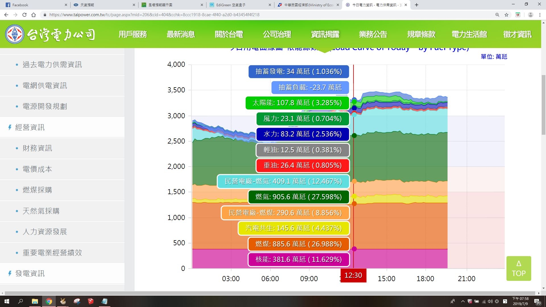Image resolution: width=546 pixels, height=307 pixels.
Task: Click the 12:30 time marker on chart
Action: pyautogui.click(x=353, y=275)
